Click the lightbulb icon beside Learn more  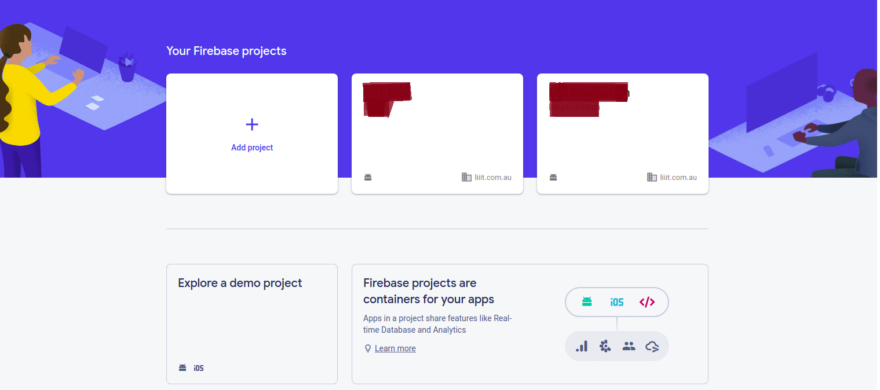367,348
